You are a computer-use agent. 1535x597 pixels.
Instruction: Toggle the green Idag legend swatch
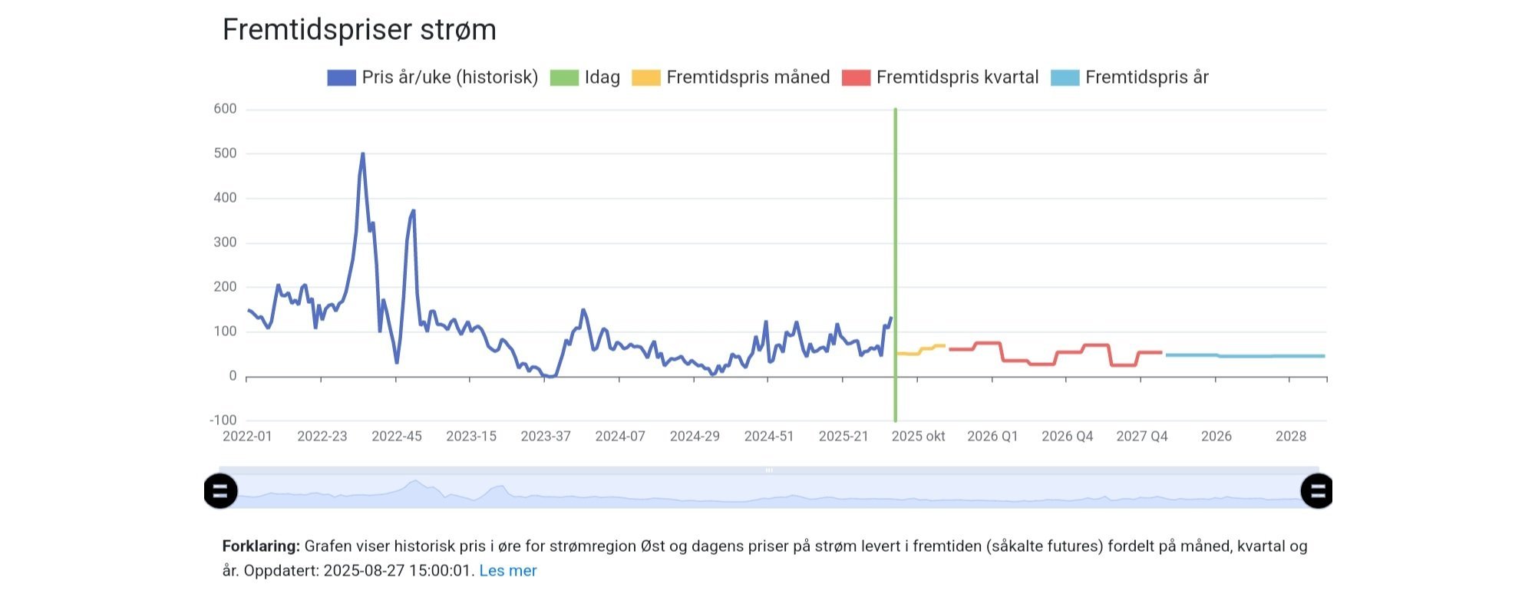(x=564, y=78)
